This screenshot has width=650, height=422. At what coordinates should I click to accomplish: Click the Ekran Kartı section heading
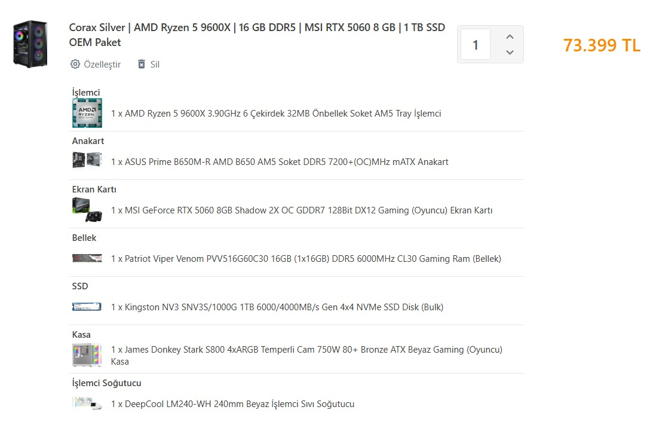(x=94, y=189)
